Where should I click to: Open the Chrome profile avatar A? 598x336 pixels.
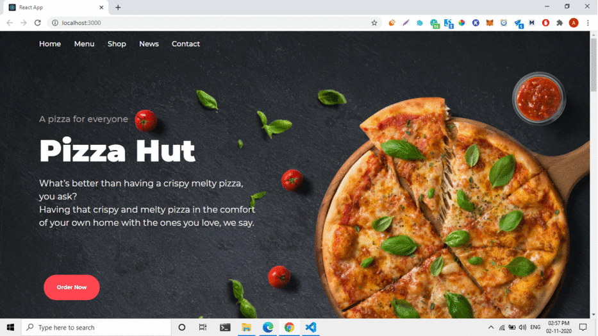coord(574,23)
